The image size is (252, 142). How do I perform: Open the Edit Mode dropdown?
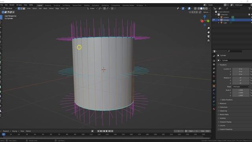pyautogui.click(x=9, y=8)
